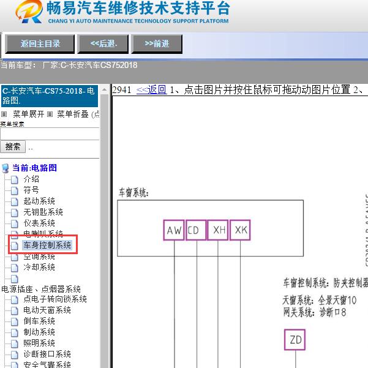Open the 照明系统 tree item
The height and width of the screenshot is (368, 368).
(x=39, y=344)
